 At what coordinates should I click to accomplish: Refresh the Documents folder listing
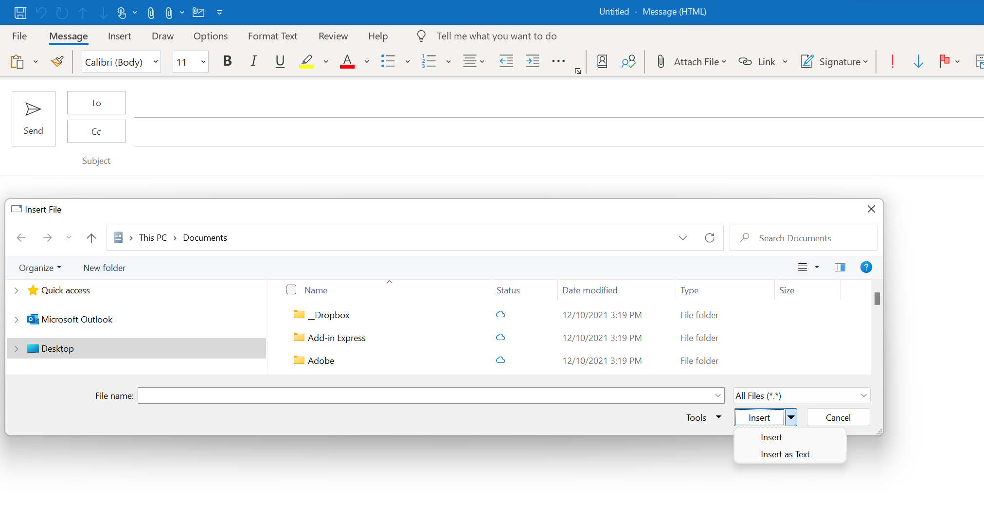(710, 238)
